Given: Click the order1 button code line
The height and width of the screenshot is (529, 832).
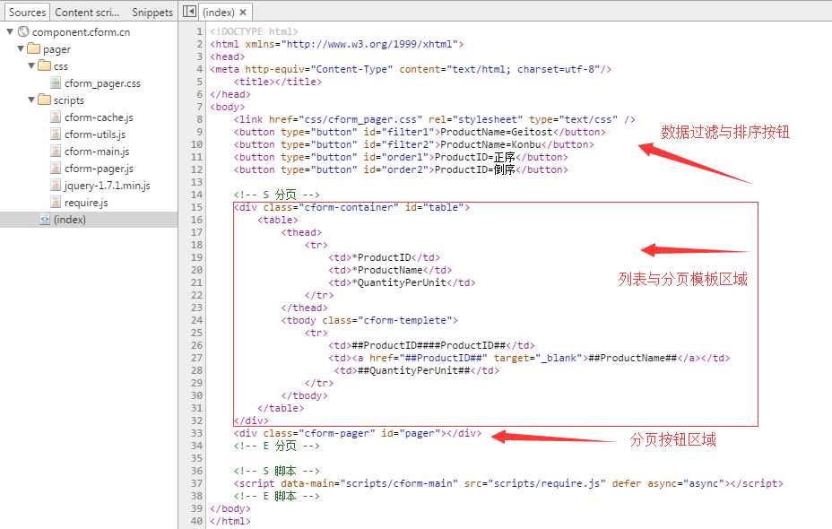Looking at the screenshot, I should [401, 157].
